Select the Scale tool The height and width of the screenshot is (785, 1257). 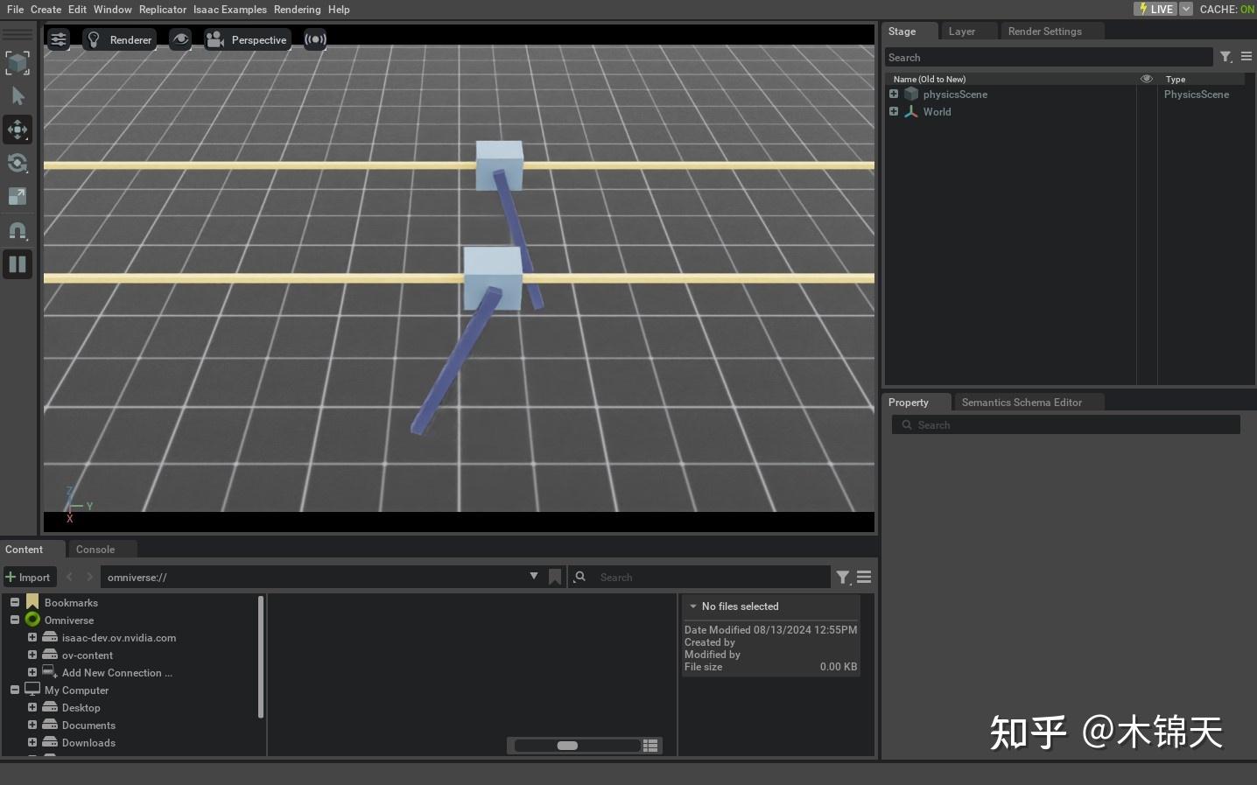(18, 196)
